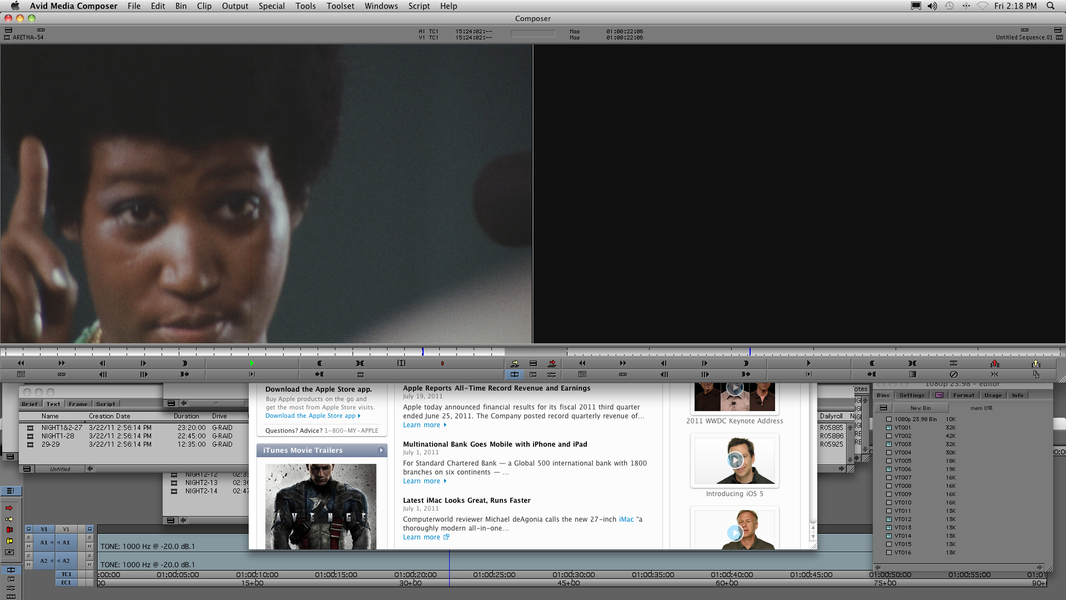Toggle the record-side V1 track selector
1066x600 pixels.
tap(66, 529)
